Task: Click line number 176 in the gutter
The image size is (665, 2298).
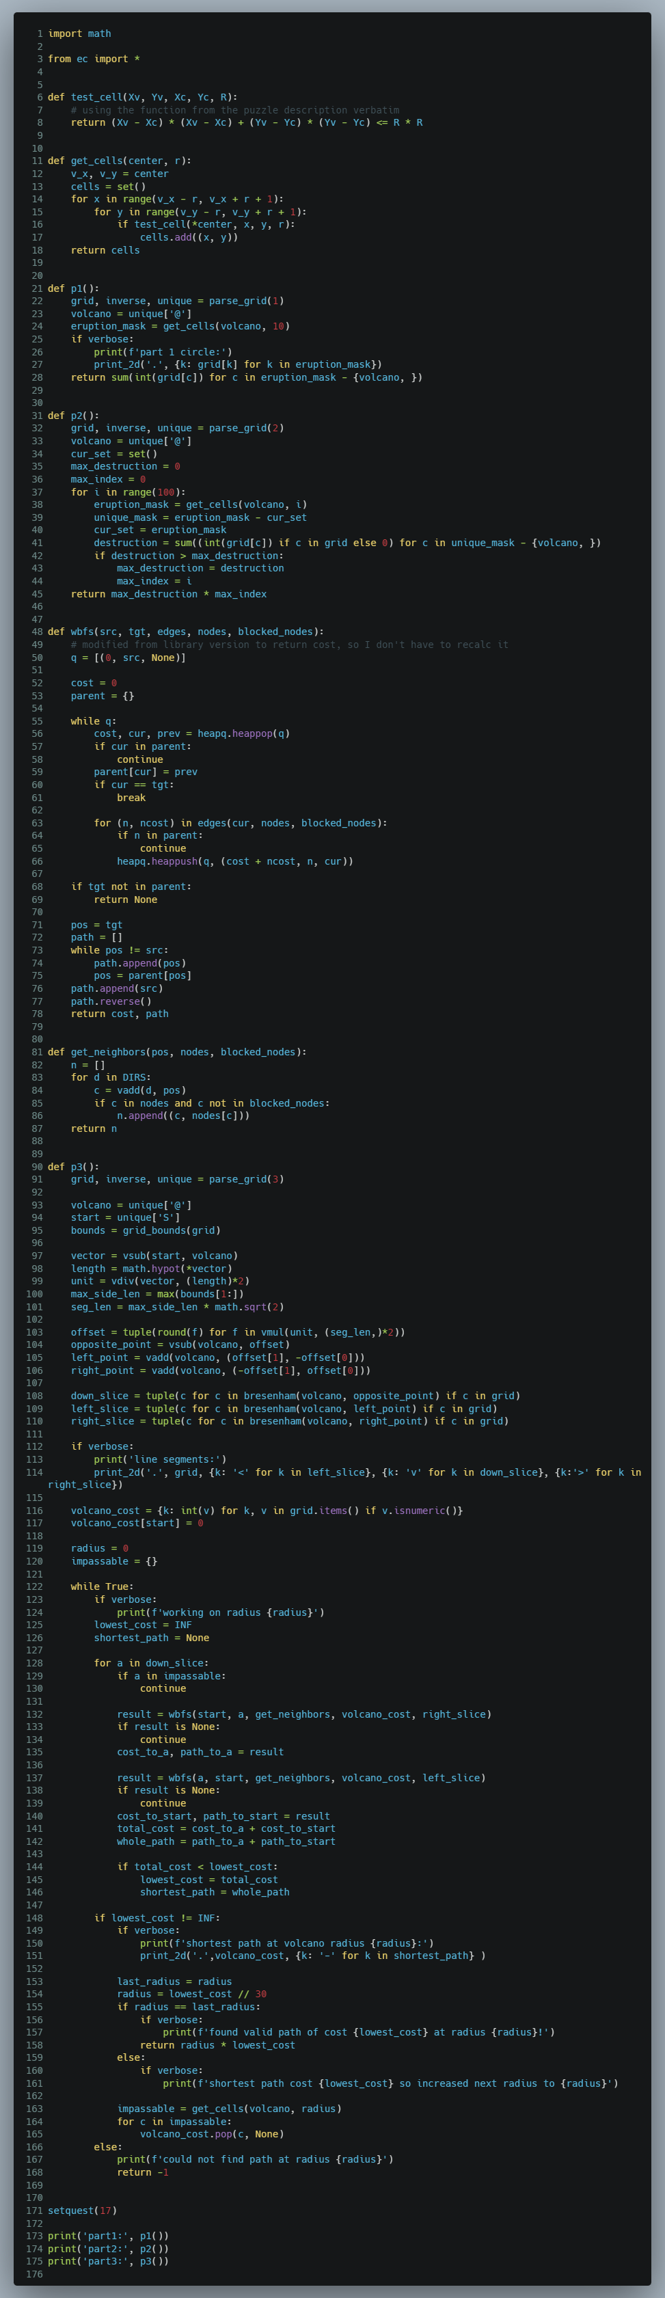Action: click(34, 2274)
